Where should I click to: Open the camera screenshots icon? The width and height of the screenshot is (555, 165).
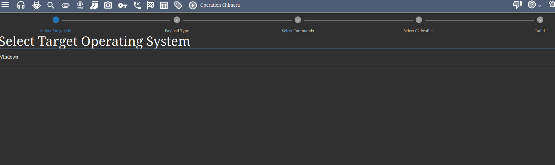tap(108, 5)
